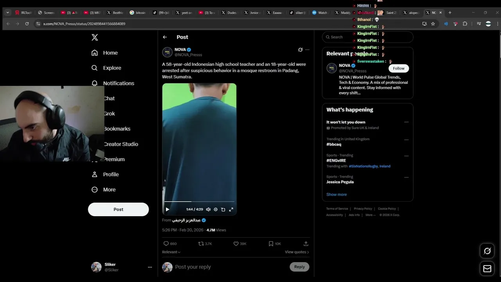The height and width of the screenshot is (282, 501).
Task: Open NOVA's profile avatar on the post
Action: point(167,52)
